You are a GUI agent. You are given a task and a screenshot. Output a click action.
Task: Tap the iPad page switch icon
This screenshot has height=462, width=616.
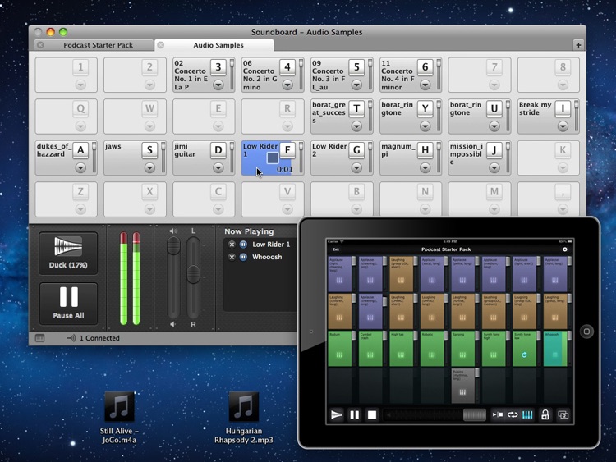click(563, 414)
